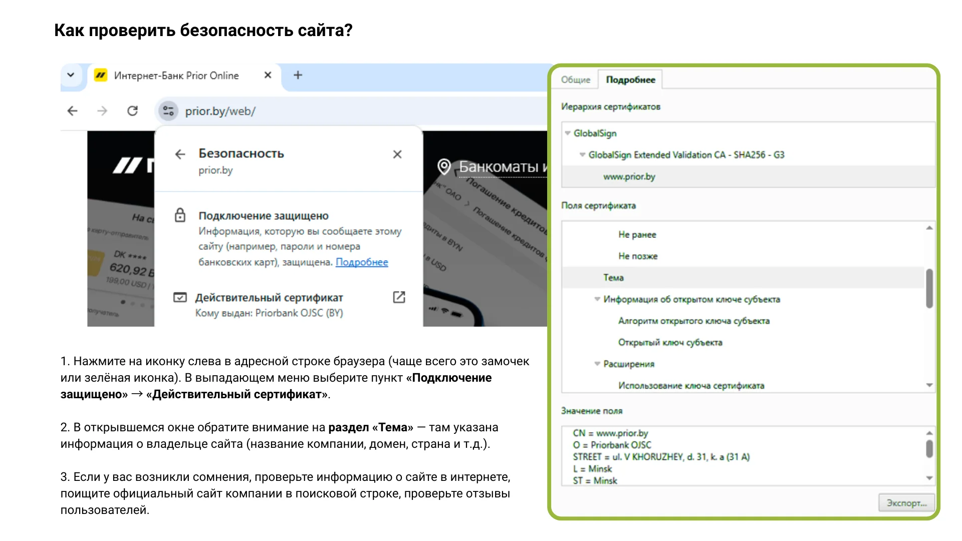
Task: Click the site information icon in address bar
Action: (168, 111)
